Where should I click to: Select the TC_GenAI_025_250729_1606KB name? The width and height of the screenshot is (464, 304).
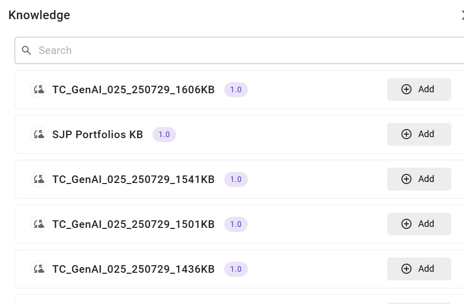[133, 90]
